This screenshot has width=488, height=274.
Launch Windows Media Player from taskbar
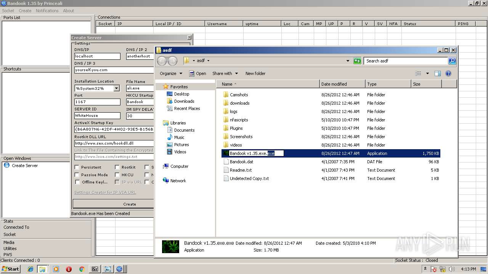56,269
